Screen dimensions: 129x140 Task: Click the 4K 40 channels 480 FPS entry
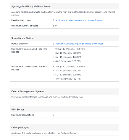(68, 79)
